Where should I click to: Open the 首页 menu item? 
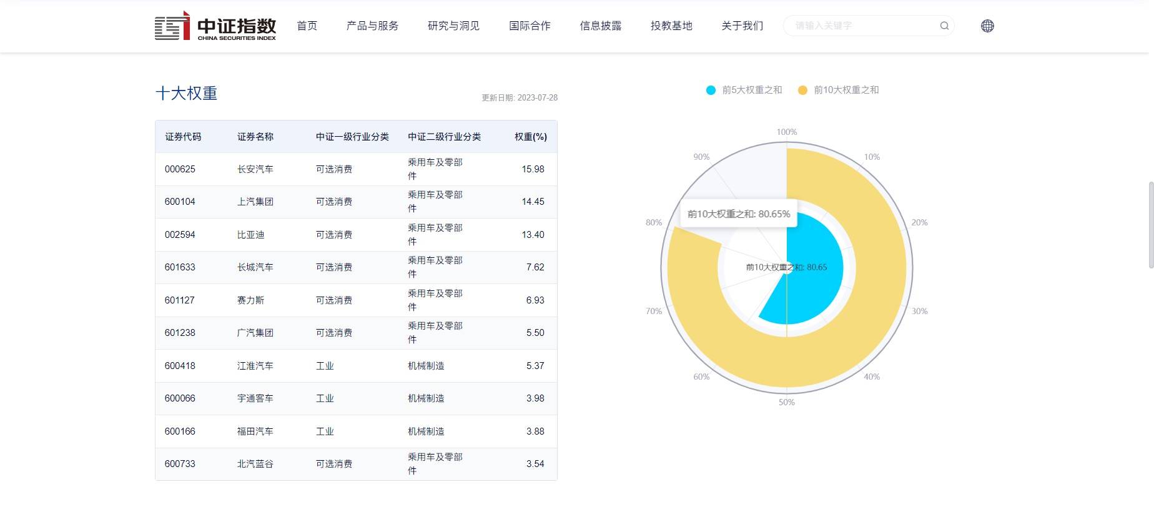point(307,26)
